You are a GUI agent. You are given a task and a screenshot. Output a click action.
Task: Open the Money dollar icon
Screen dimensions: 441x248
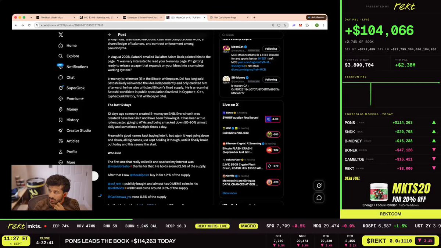pos(61,109)
